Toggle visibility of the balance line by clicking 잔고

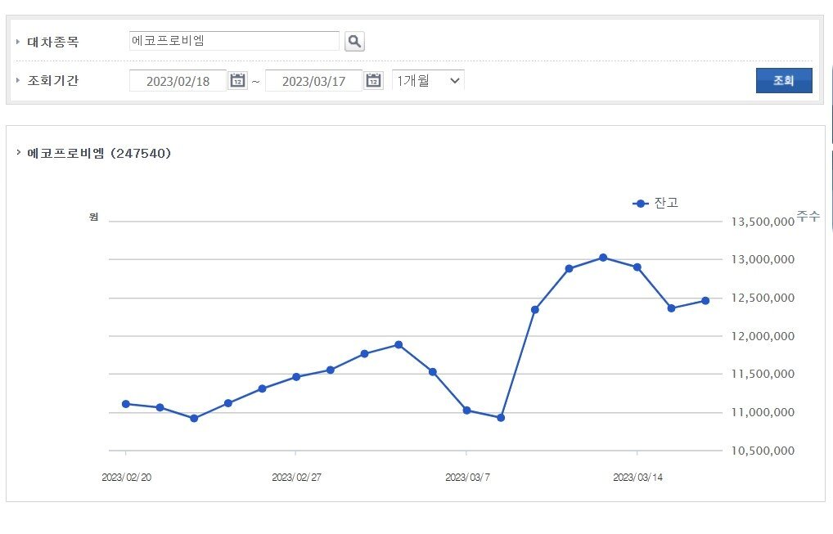(664, 203)
